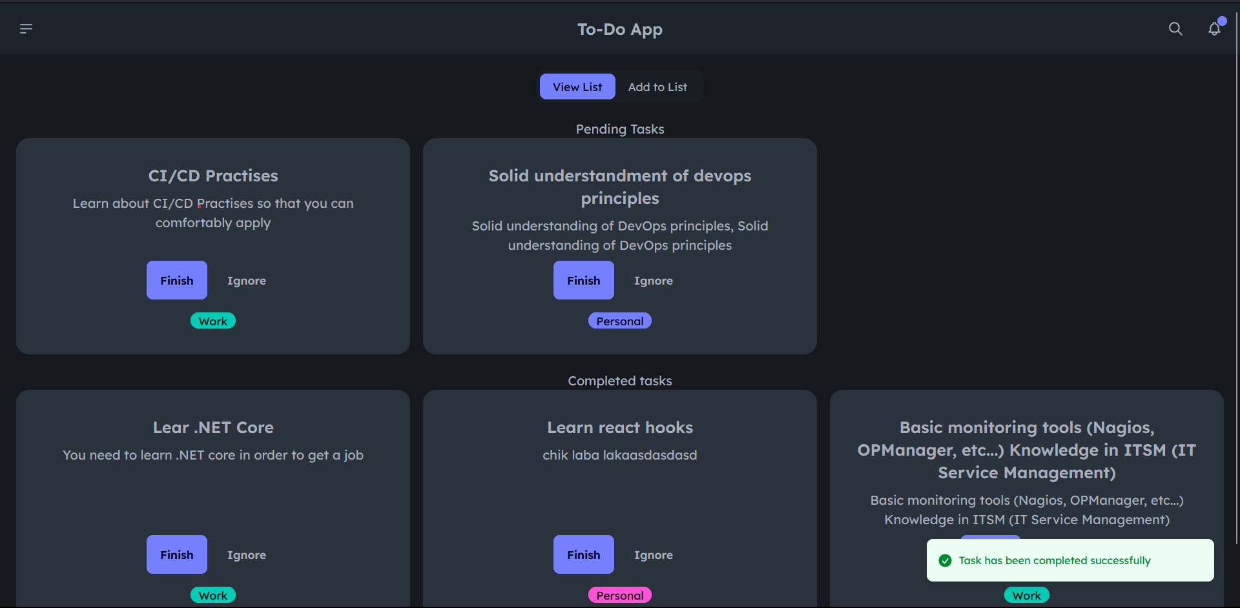Dismiss the task completed successfully toast
This screenshot has height=608, width=1240.
tap(1069, 560)
